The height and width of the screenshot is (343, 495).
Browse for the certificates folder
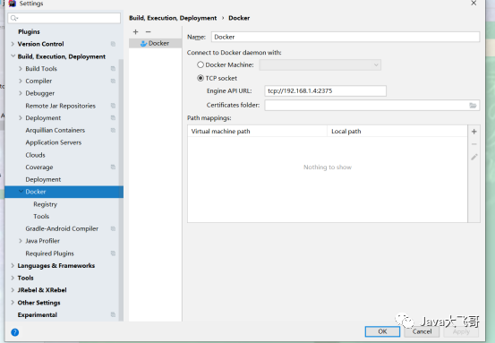click(473, 105)
